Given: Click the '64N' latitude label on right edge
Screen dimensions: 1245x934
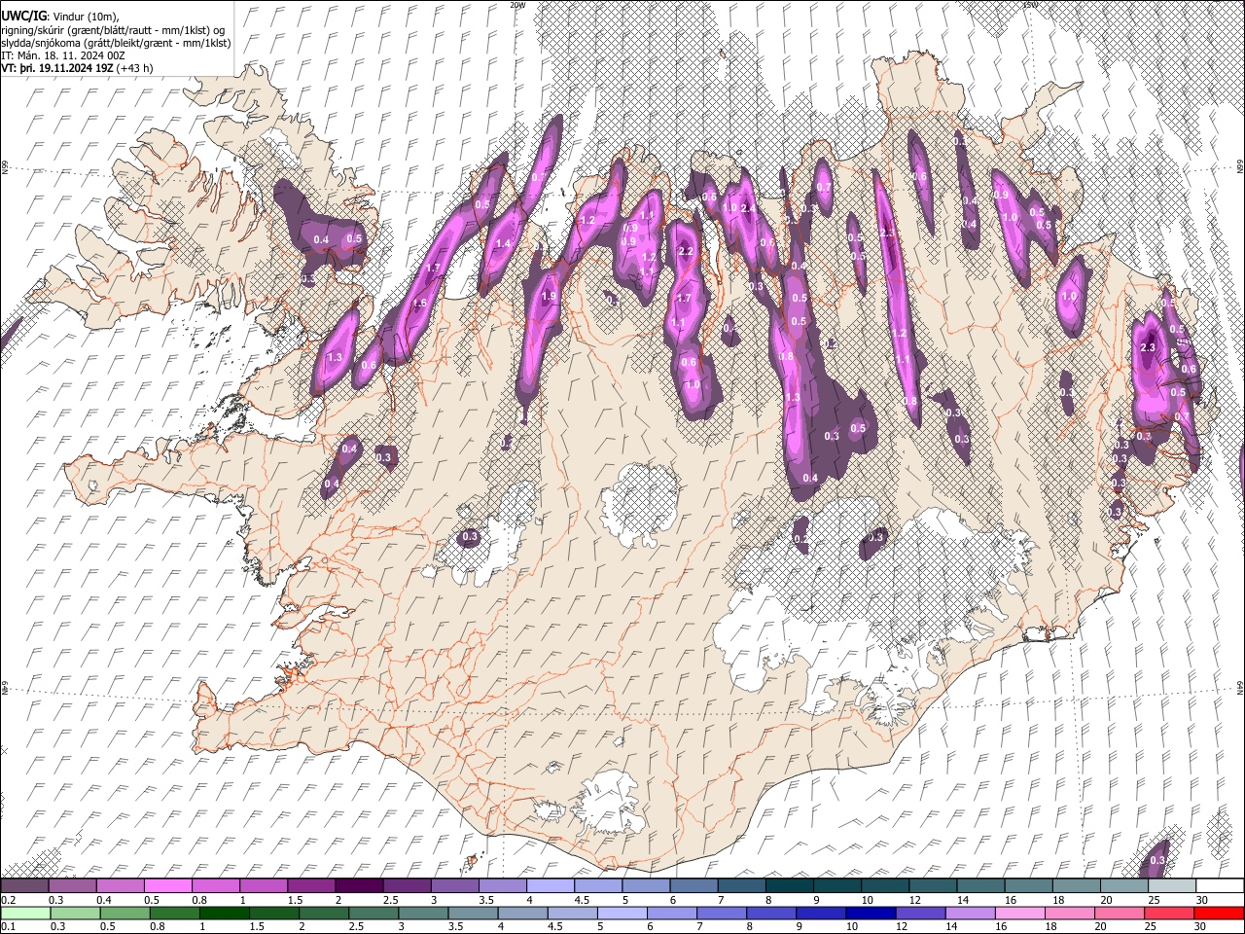Looking at the screenshot, I should [1240, 688].
